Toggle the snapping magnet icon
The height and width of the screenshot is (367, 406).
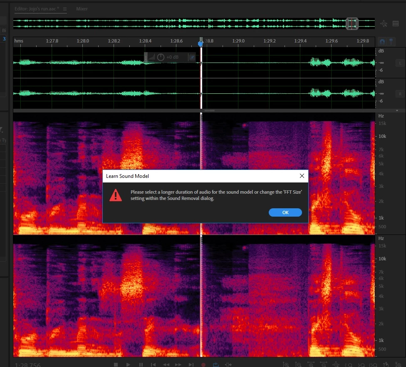coord(382,42)
